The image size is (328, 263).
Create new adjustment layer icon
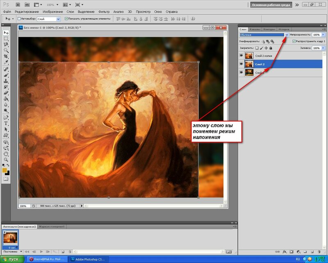click(298, 251)
